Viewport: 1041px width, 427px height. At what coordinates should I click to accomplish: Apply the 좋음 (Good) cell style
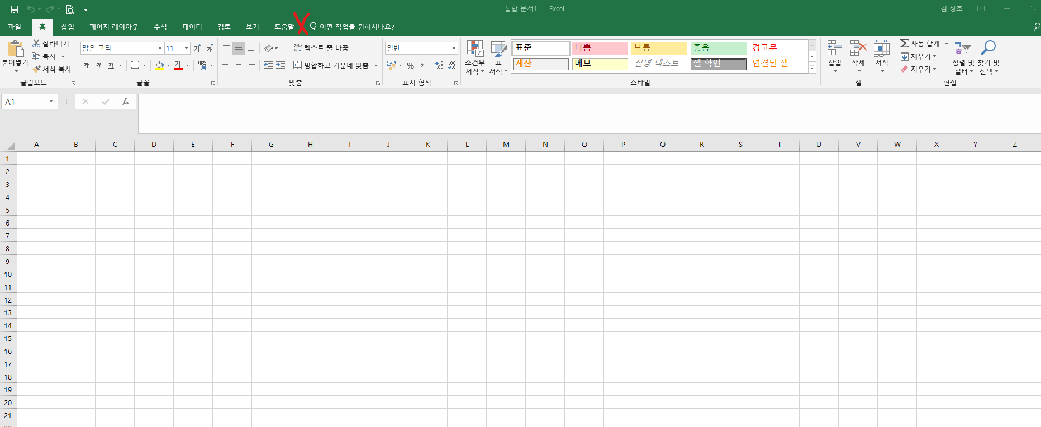[718, 48]
